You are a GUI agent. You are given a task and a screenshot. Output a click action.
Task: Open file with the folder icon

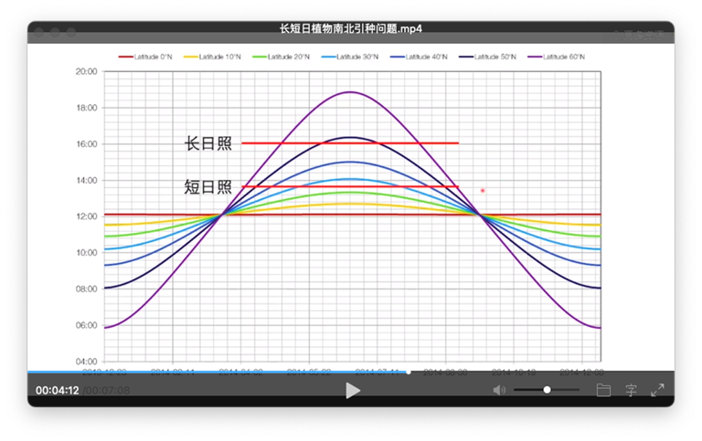click(x=603, y=390)
